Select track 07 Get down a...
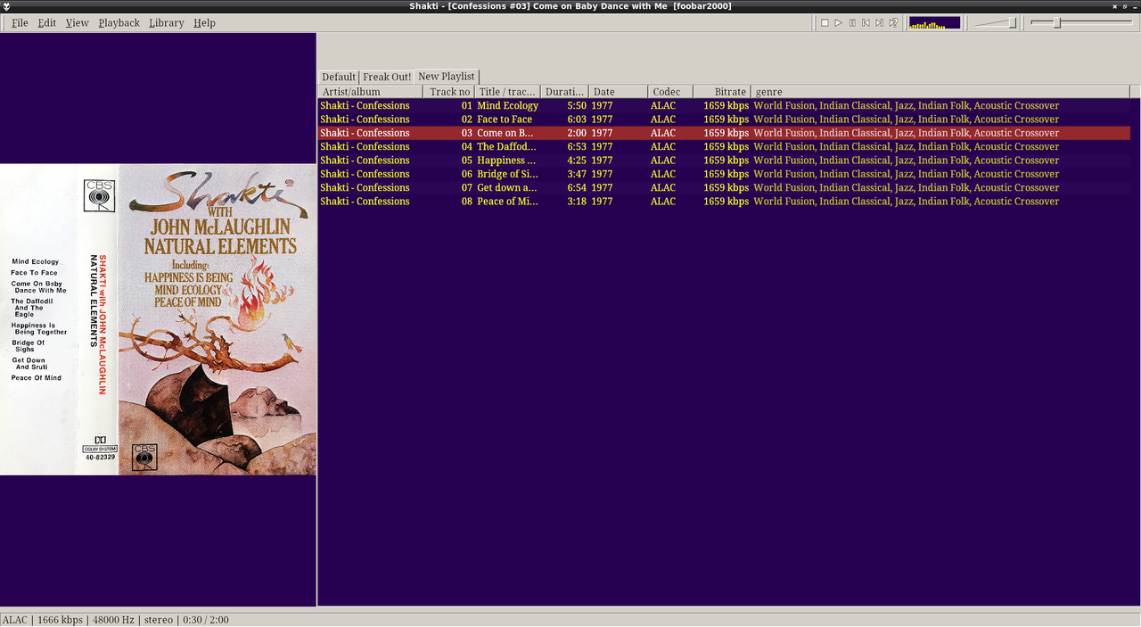This screenshot has height=627, width=1141. [724, 188]
